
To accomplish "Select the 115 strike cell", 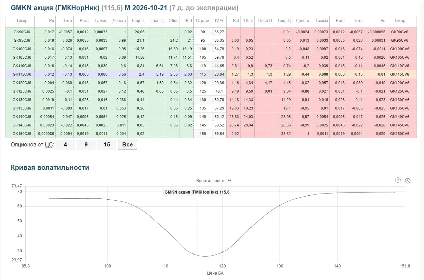I will tap(203, 74).
